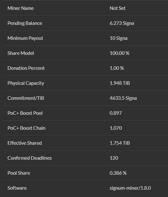Click the signum-miner/1.8.0 software value

coord(130,188)
